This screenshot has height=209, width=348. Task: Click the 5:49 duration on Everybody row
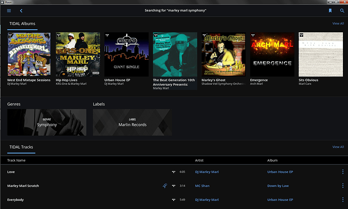(182, 200)
